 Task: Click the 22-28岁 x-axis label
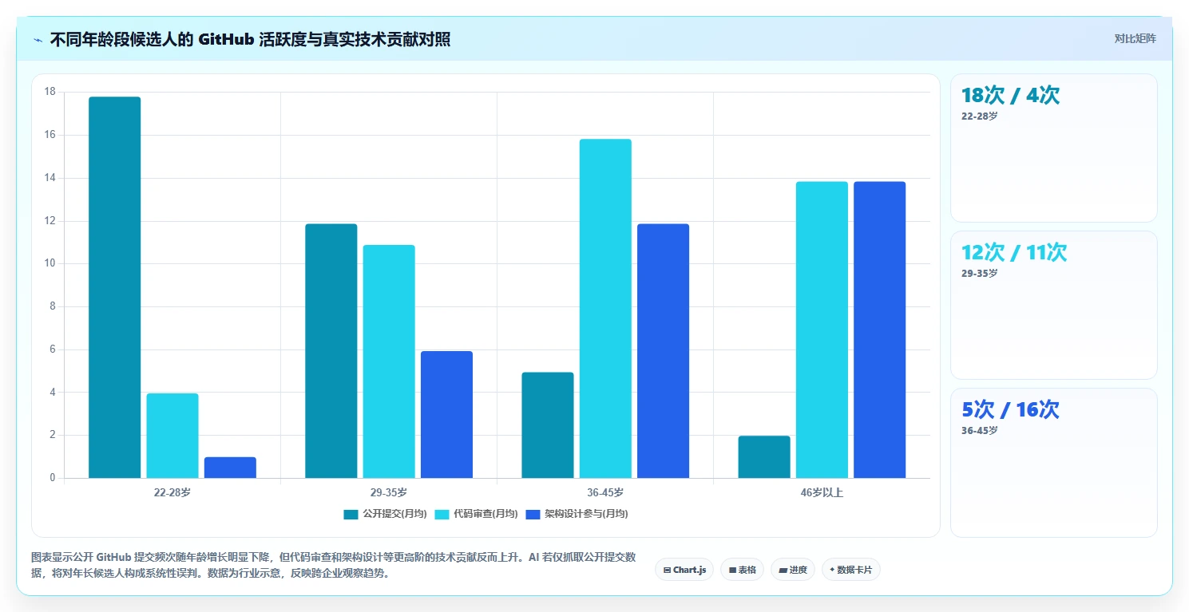(x=172, y=492)
